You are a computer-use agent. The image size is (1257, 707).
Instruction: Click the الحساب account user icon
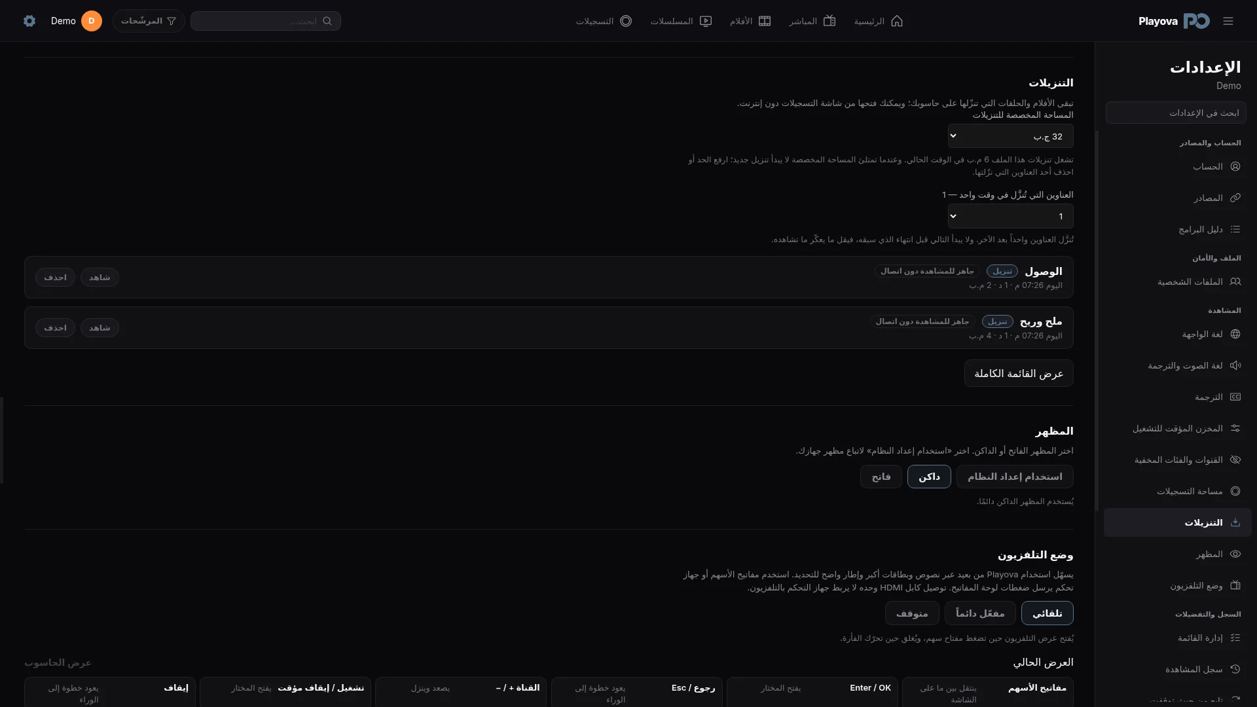1235,166
